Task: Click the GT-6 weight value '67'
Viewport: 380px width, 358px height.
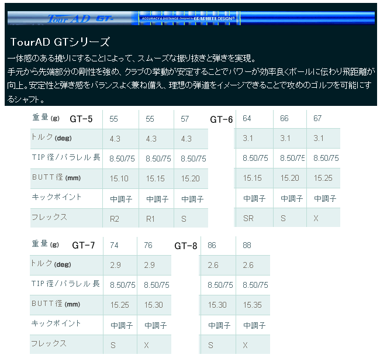Action: (317, 118)
